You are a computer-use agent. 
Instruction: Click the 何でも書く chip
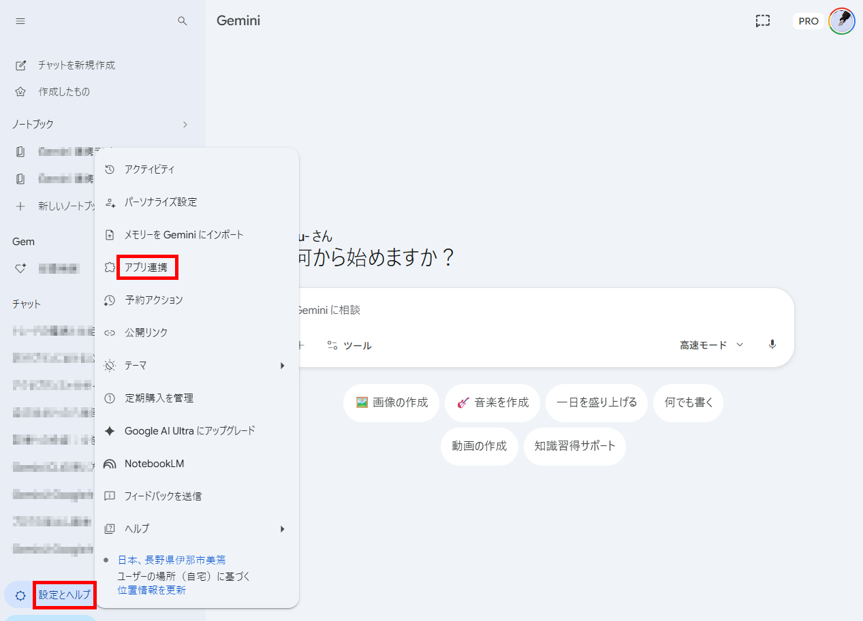pos(689,402)
